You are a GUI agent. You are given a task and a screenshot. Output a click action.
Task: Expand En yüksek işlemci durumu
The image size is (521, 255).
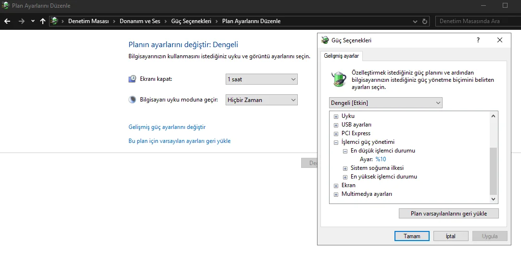[345, 177]
